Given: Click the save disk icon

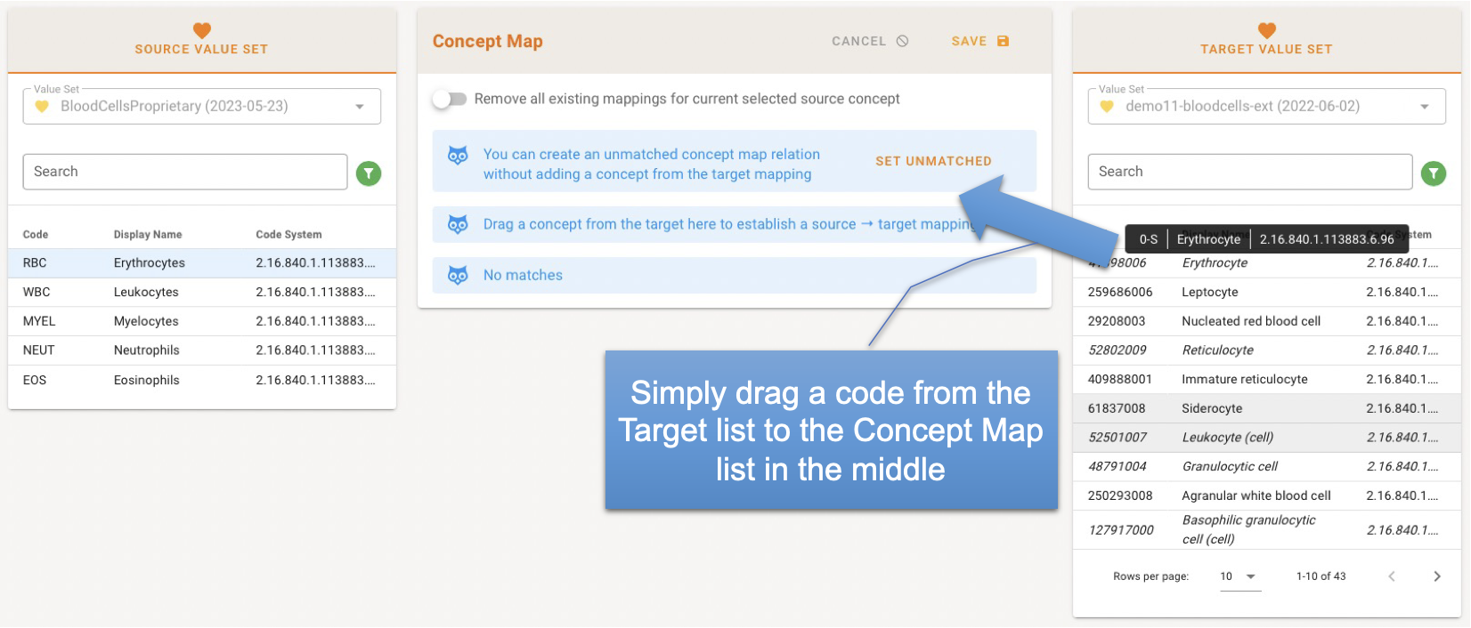Looking at the screenshot, I should pos(1003,41).
